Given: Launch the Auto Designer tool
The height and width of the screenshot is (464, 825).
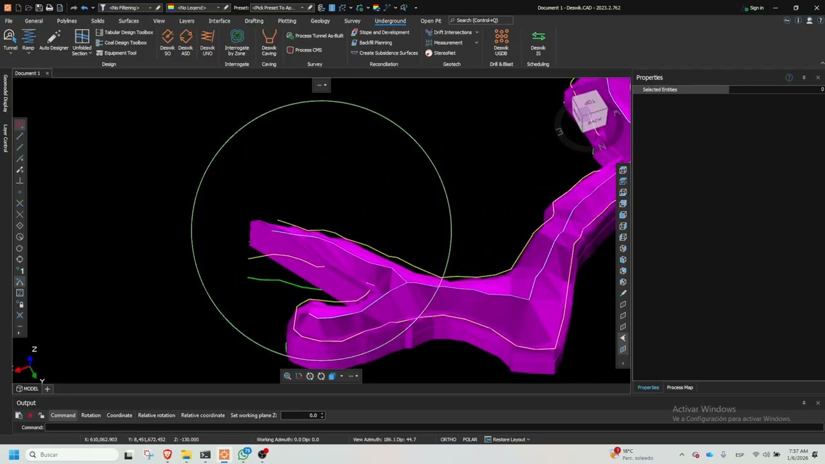Looking at the screenshot, I should [x=53, y=40].
